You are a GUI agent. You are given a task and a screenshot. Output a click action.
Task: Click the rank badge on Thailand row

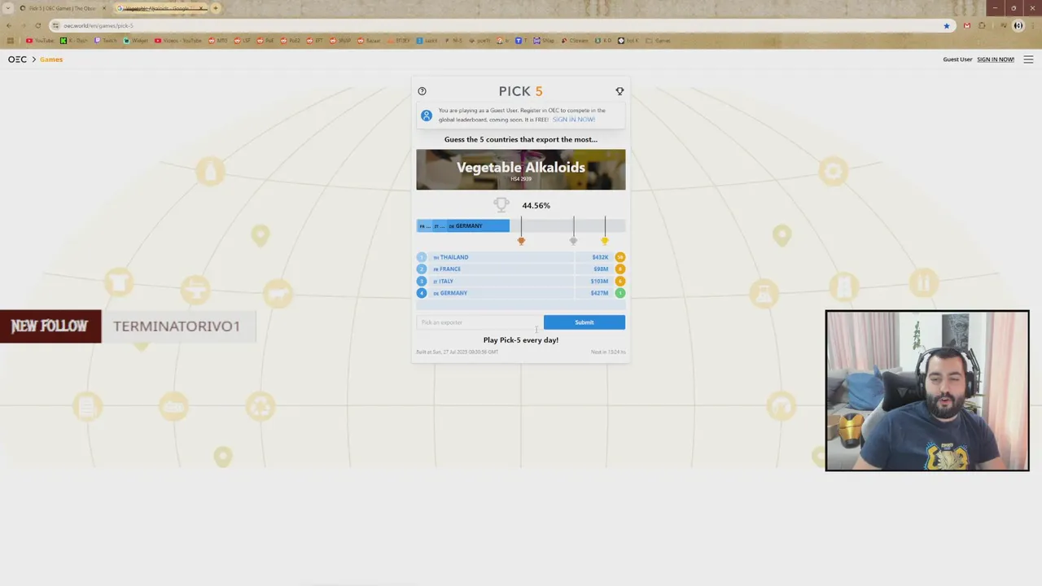coord(620,257)
